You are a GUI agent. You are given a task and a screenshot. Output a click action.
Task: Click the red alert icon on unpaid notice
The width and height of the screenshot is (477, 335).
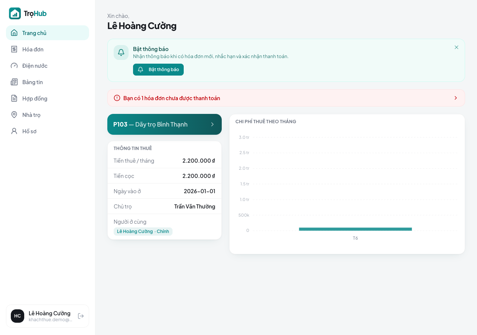pos(117,98)
